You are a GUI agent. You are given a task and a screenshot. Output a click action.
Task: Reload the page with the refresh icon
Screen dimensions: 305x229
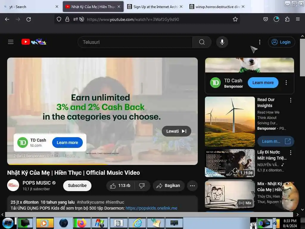point(29,19)
